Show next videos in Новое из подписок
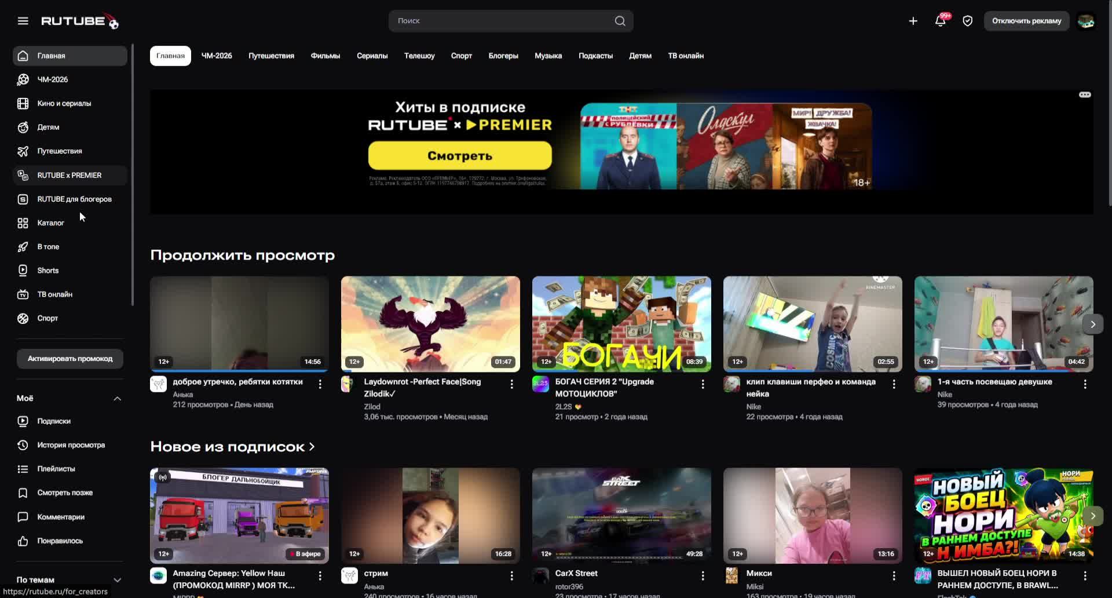 tap(1093, 516)
